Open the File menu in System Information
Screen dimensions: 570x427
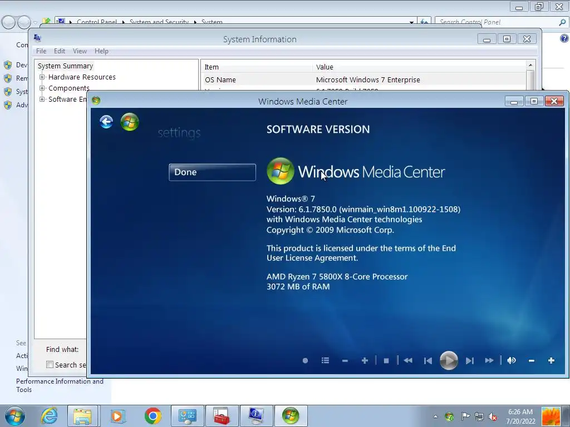point(41,51)
